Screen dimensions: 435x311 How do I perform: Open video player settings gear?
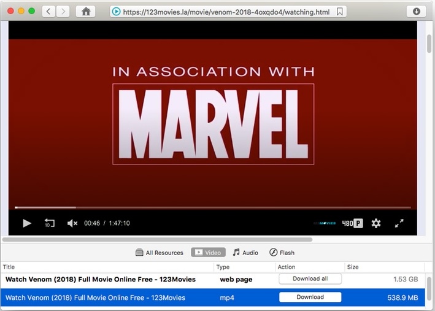click(x=376, y=223)
